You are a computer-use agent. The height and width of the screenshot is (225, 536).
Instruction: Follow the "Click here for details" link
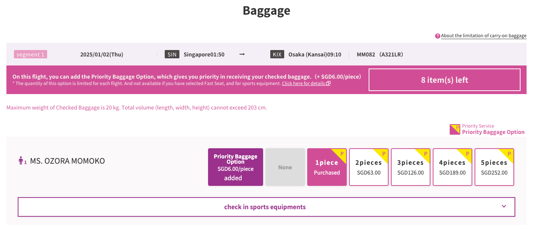(304, 84)
